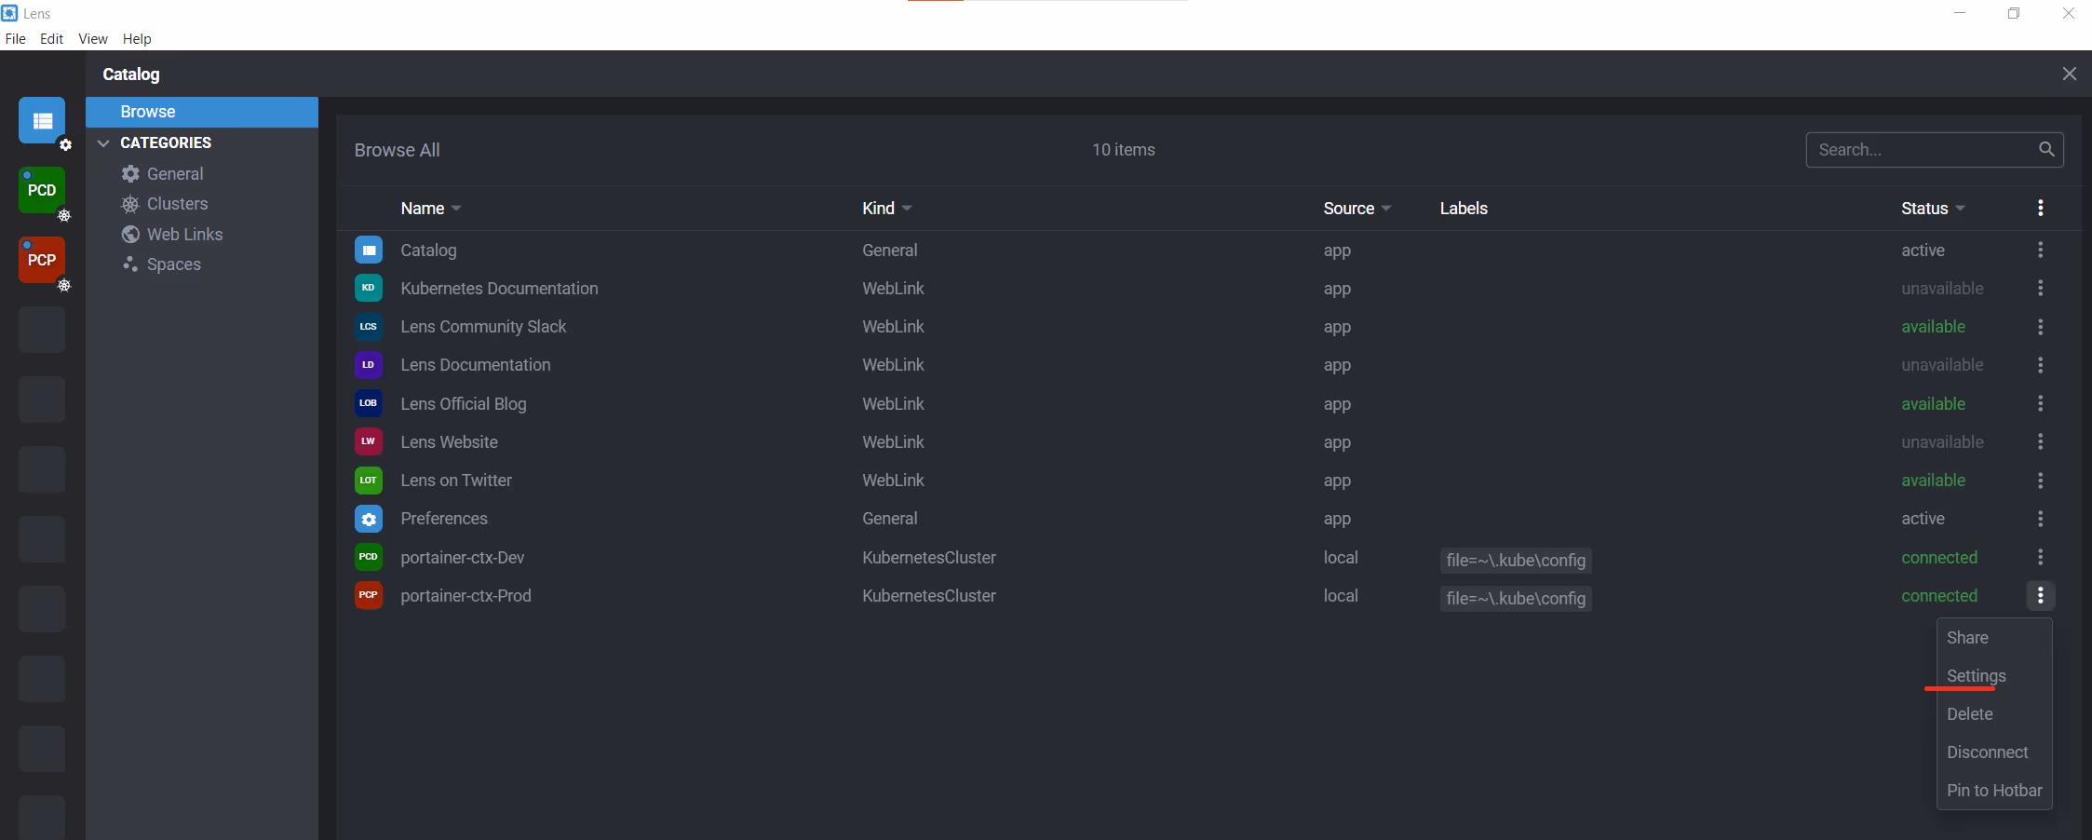Select Pin to Hotbar menu entry
The image size is (2092, 840).
click(x=1994, y=791)
